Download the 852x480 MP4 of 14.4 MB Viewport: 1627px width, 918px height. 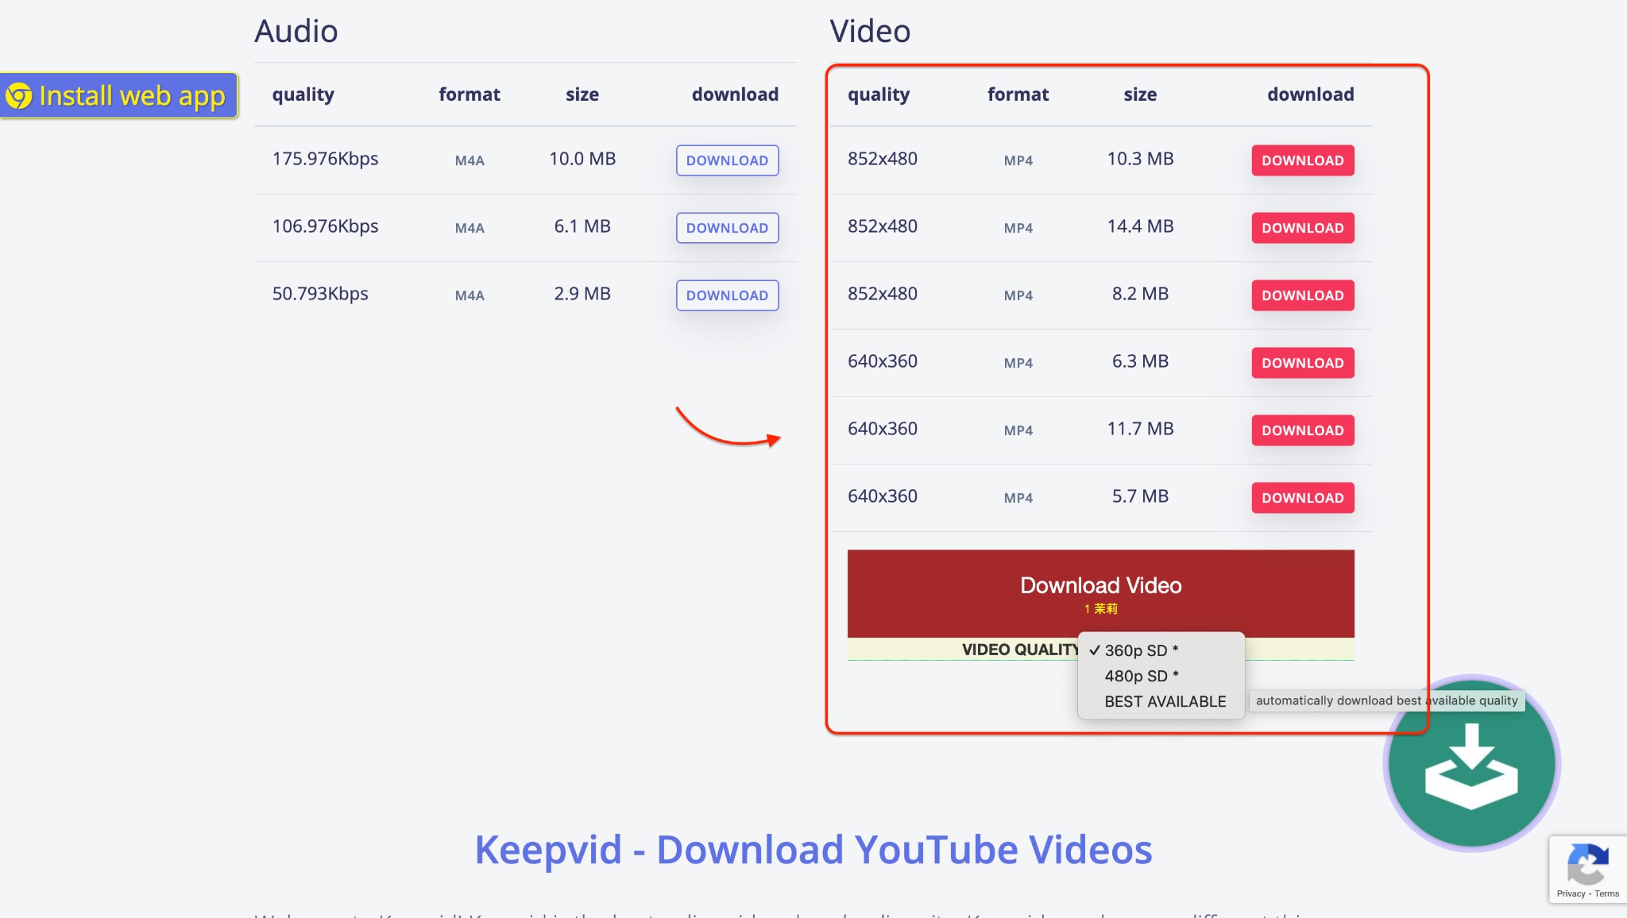pyautogui.click(x=1303, y=228)
